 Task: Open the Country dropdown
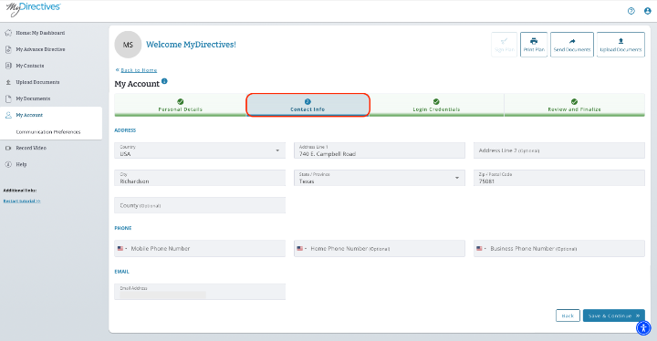pyautogui.click(x=200, y=150)
